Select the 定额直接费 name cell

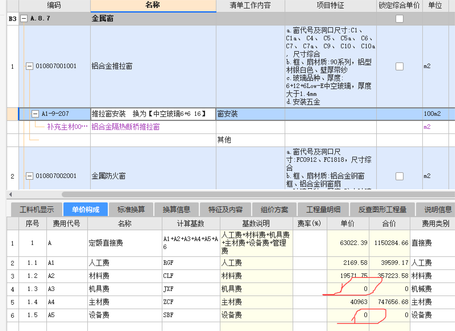click(125, 243)
